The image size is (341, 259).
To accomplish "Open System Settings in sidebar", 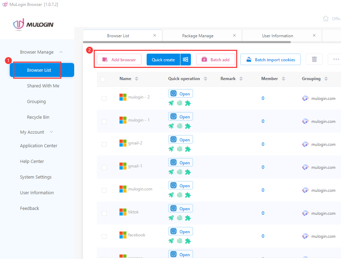I will tap(36, 177).
